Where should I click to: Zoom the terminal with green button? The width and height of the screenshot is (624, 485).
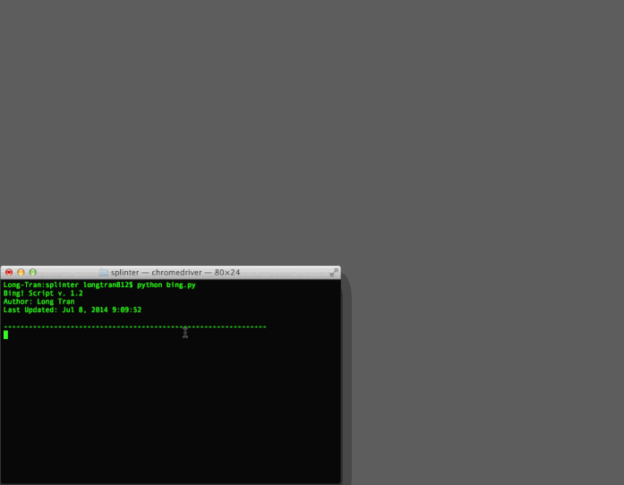[33, 273]
